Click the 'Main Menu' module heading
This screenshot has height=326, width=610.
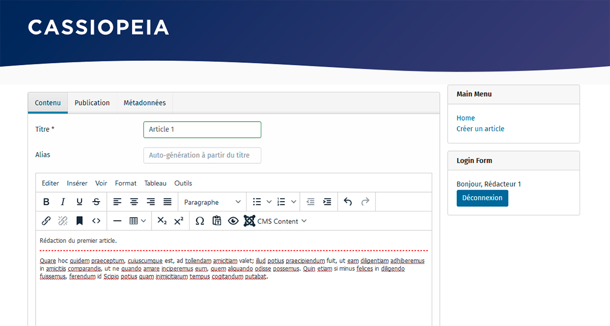click(474, 94)
